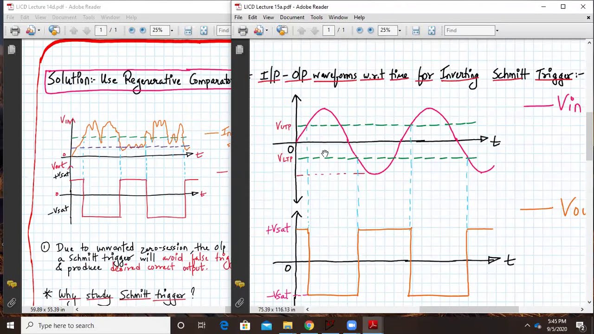Open Windows Start menu

(x=10, y=325)
